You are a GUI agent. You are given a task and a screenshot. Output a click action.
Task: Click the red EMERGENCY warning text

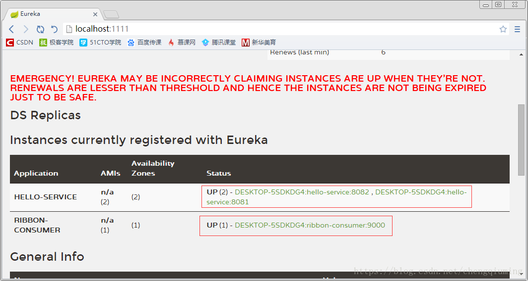click(x=248, y=88)
